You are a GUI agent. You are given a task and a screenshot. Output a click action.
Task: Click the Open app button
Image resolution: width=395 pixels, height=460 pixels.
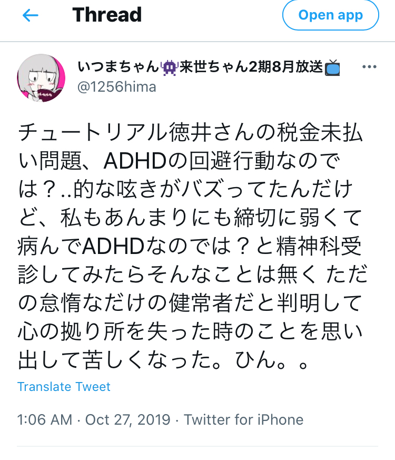pyautogui.click(x=331, y=15)
